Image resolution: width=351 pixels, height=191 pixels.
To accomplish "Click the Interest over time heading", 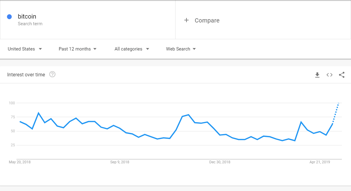I will [x=26, y=74].
